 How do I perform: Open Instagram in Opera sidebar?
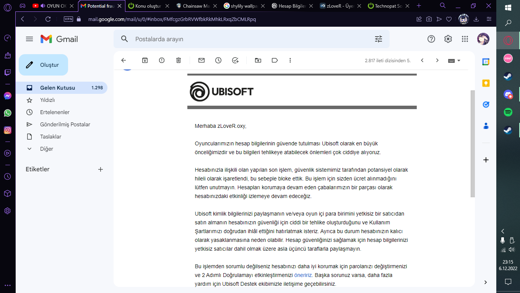pos(8,130)
